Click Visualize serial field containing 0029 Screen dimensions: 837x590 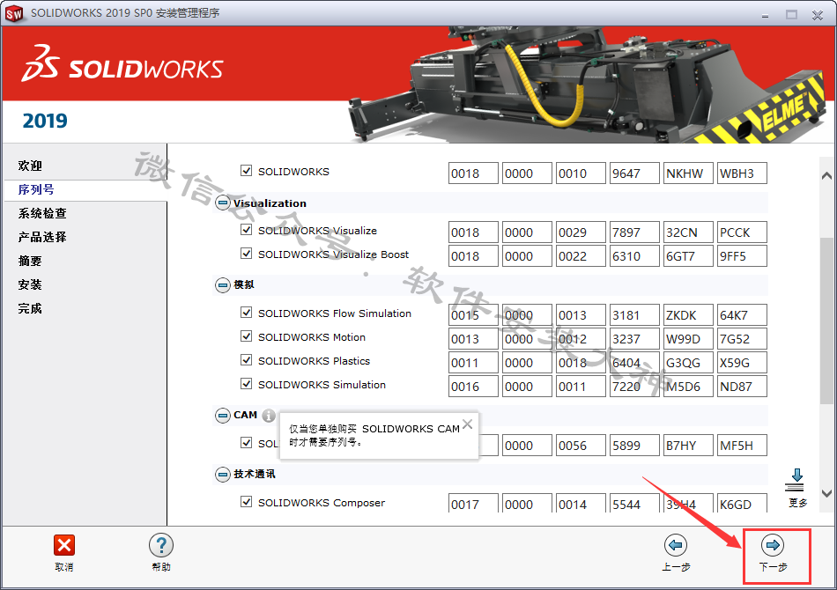581,232
